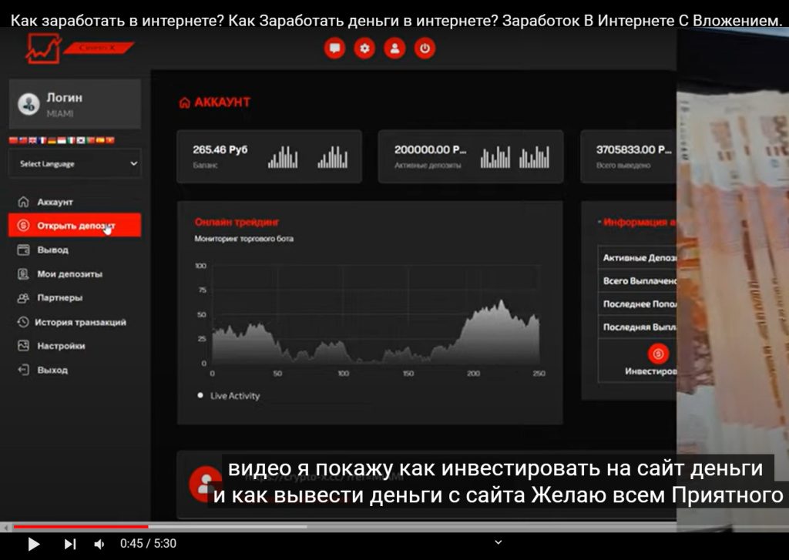The height and width of the screenshot is (560, 789).
Task: Play the video
Action: coord(33,544)
